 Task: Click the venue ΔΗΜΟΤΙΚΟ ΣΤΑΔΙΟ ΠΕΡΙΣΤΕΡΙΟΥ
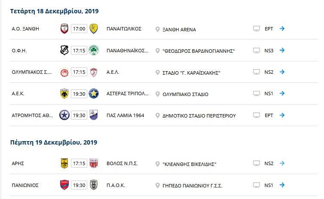(x=199, y=116)
